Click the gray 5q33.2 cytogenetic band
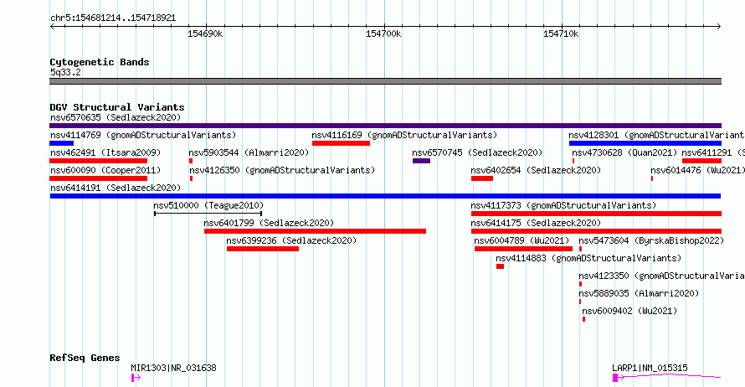The height and width of the screenshot is (387, 745). coord(385,81)
